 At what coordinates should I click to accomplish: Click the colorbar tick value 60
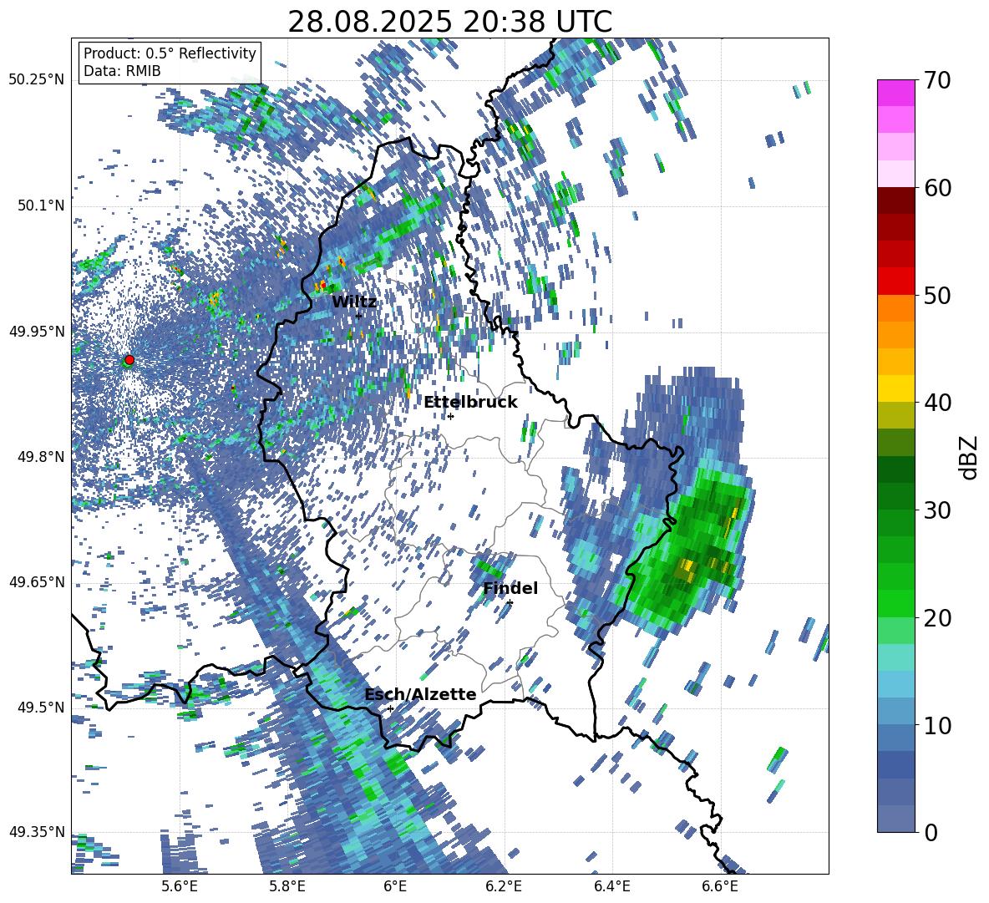[937, 188]
